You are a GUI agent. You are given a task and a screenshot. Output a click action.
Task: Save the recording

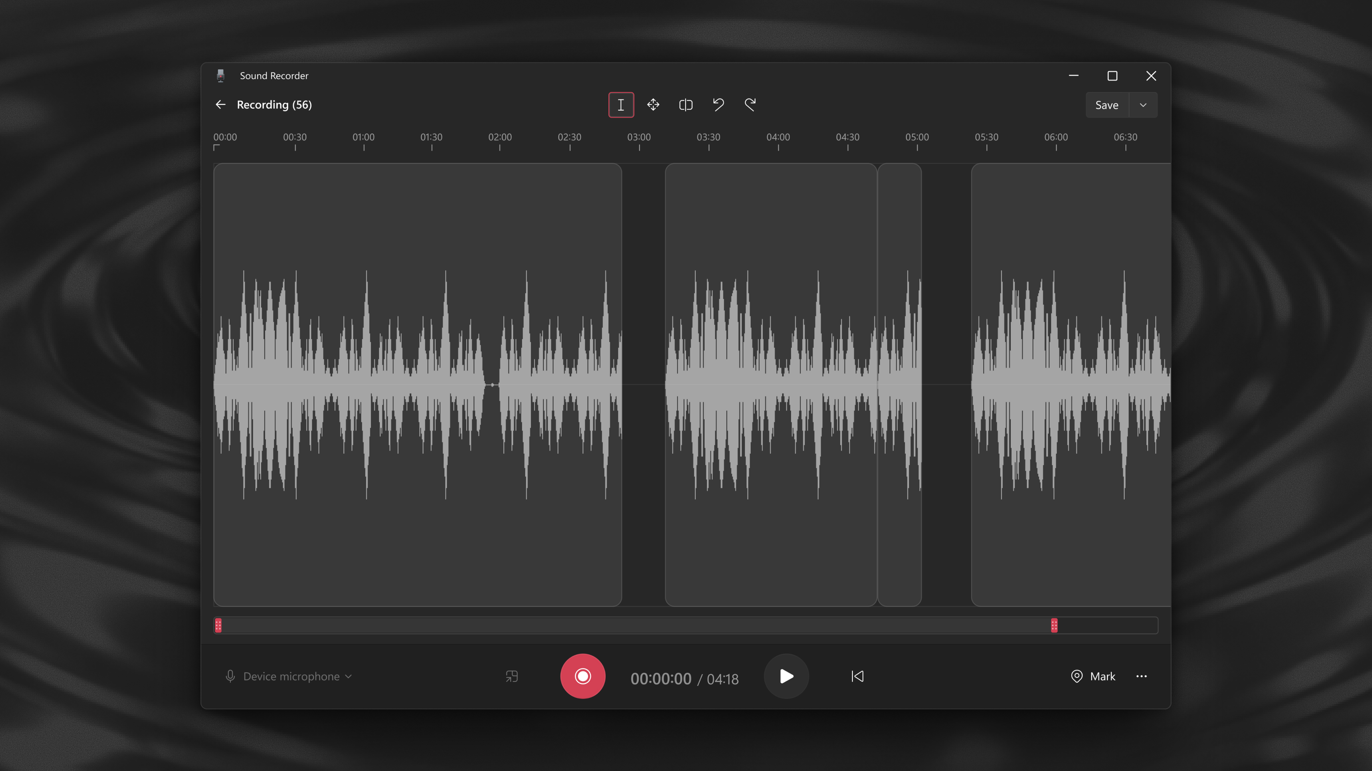(x=1106, y=105)
